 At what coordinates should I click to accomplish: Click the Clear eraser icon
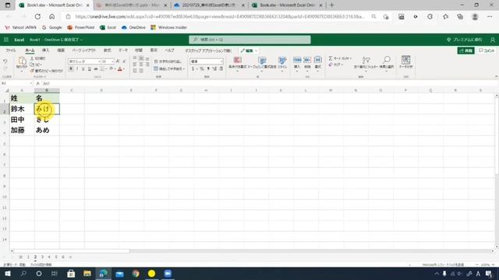click(331, 65)
